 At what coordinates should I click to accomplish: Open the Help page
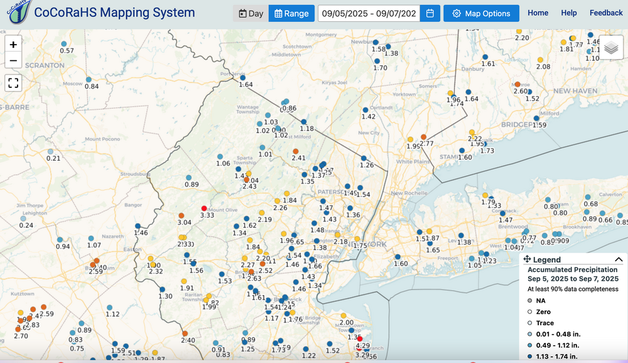click(x=569, y=13)
